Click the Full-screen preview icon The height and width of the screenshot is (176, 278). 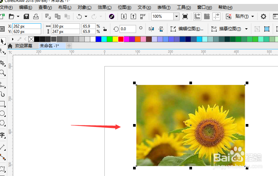[185, 16]
